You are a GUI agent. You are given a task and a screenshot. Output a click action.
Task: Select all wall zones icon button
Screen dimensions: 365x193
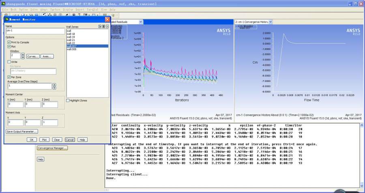pos(103,26)
